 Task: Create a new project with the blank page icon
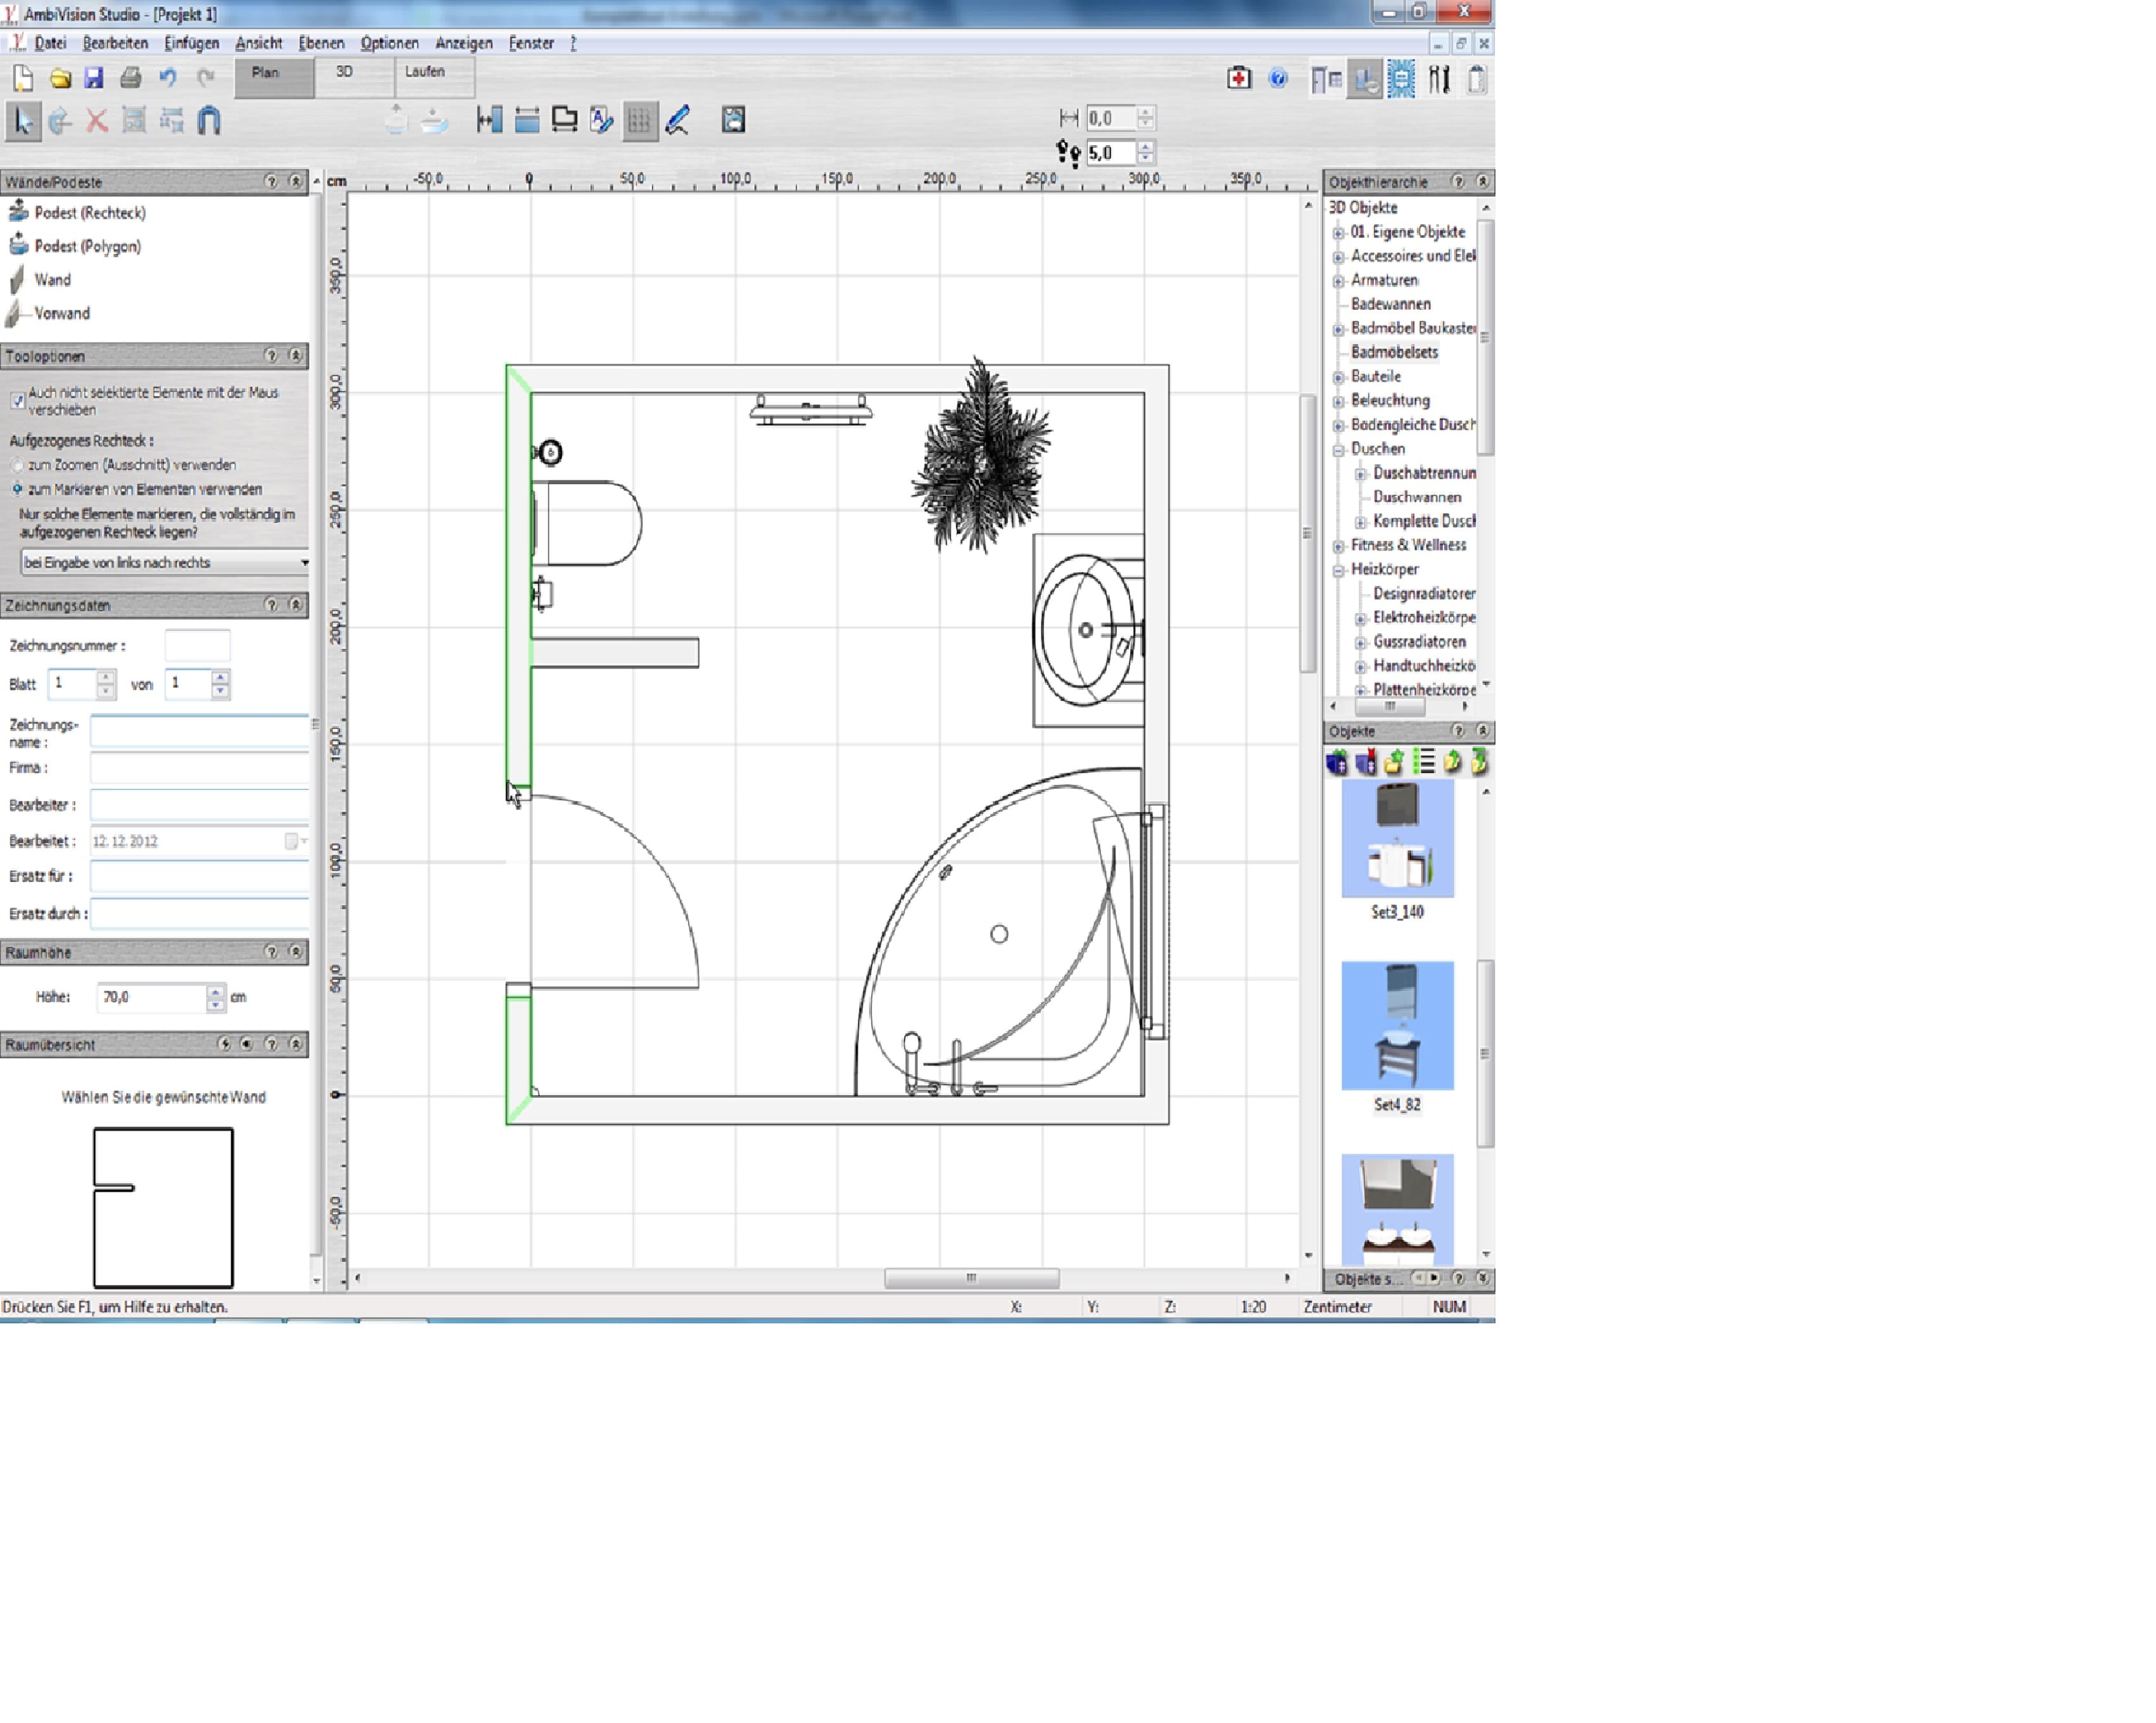[x=22, y=78]
